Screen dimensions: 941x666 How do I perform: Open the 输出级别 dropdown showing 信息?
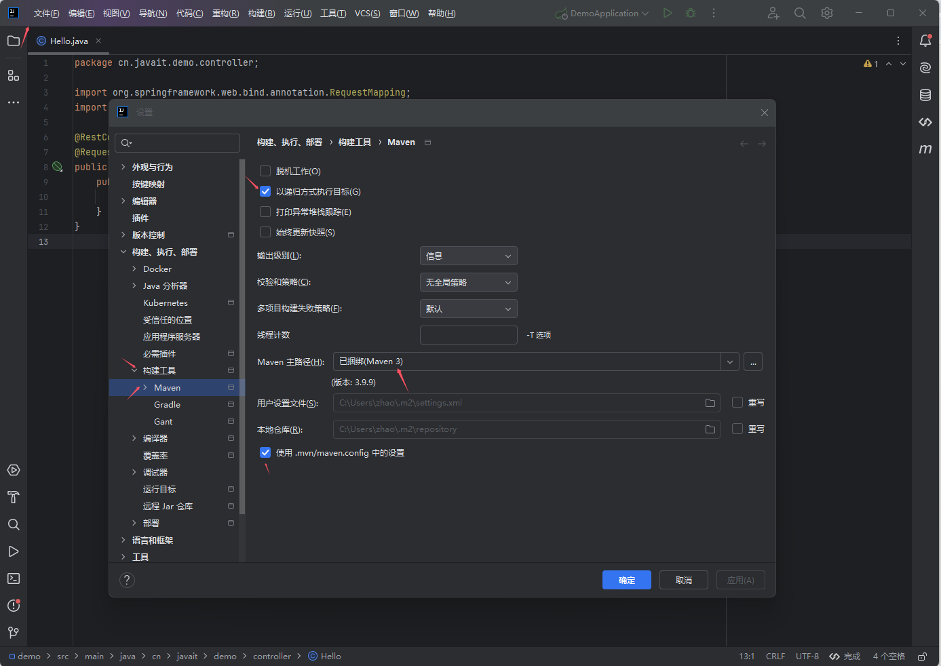click(469, 256)
